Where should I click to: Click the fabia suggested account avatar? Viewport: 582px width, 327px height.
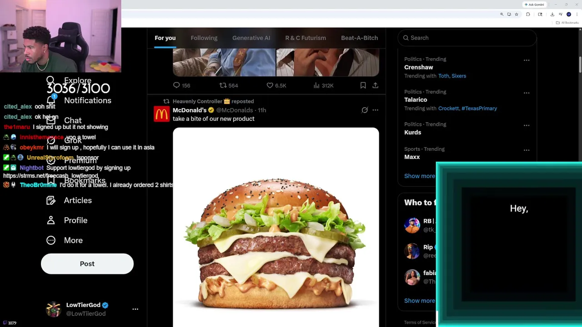(x=412, y=277)
